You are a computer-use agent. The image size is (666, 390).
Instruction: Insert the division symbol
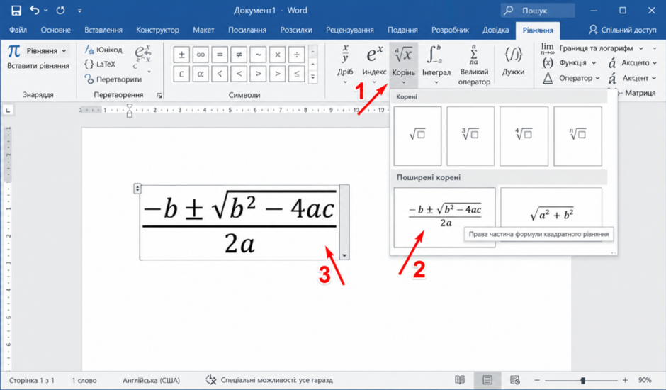296,55
